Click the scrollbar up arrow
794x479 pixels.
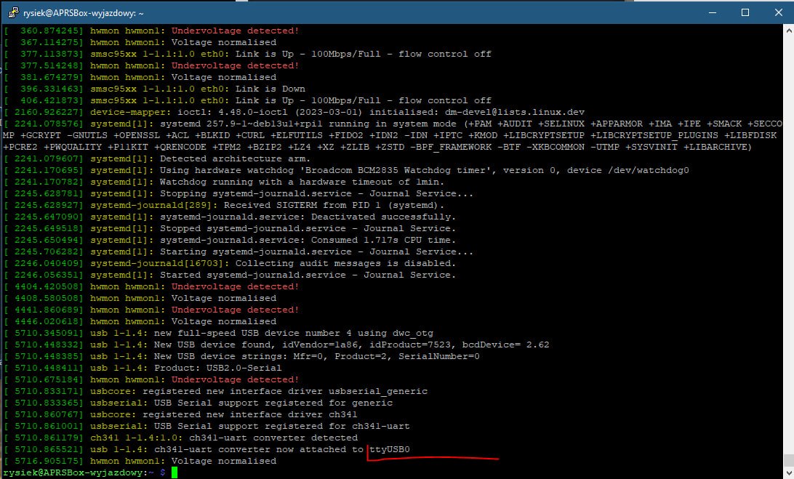(787, 31)
